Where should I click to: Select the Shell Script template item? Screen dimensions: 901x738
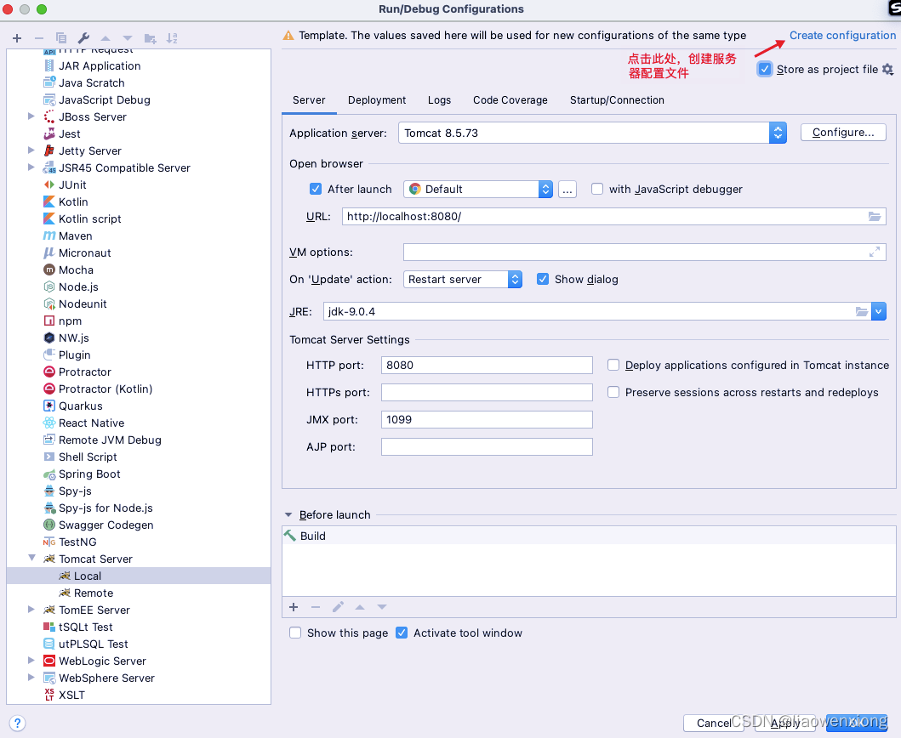pos(88,457)
